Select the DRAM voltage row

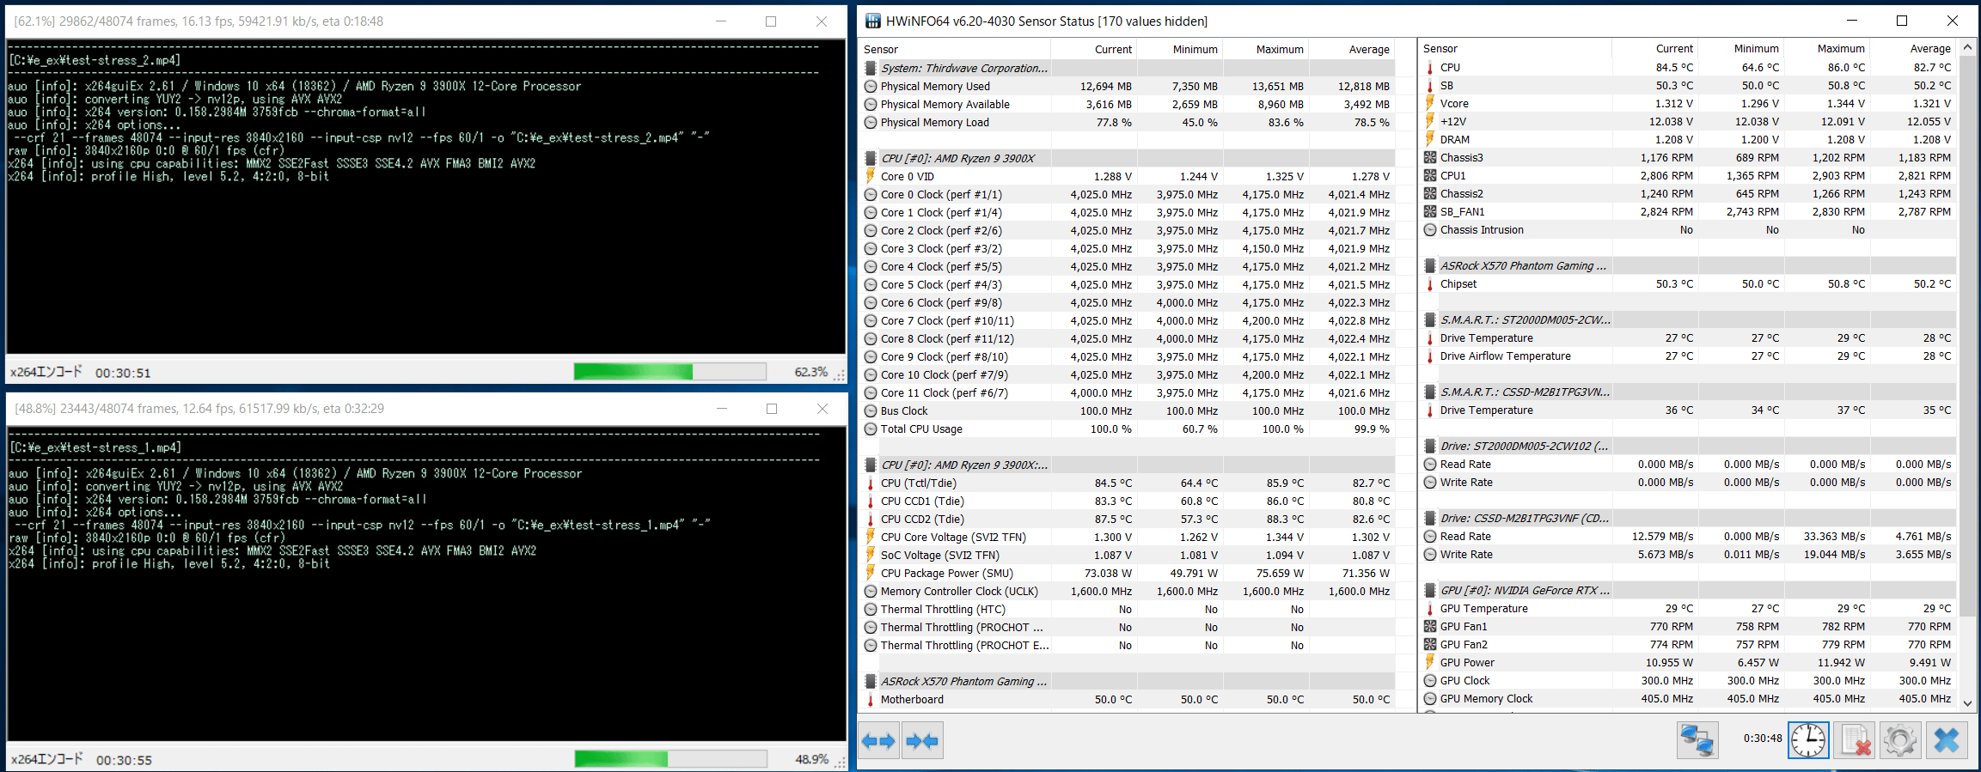1688,139
